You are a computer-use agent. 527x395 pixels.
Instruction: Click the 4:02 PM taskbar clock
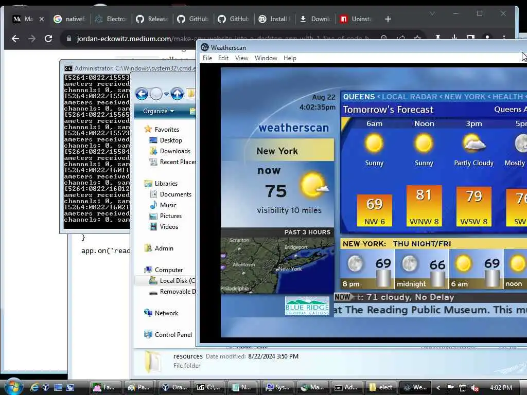coord(501,388)
